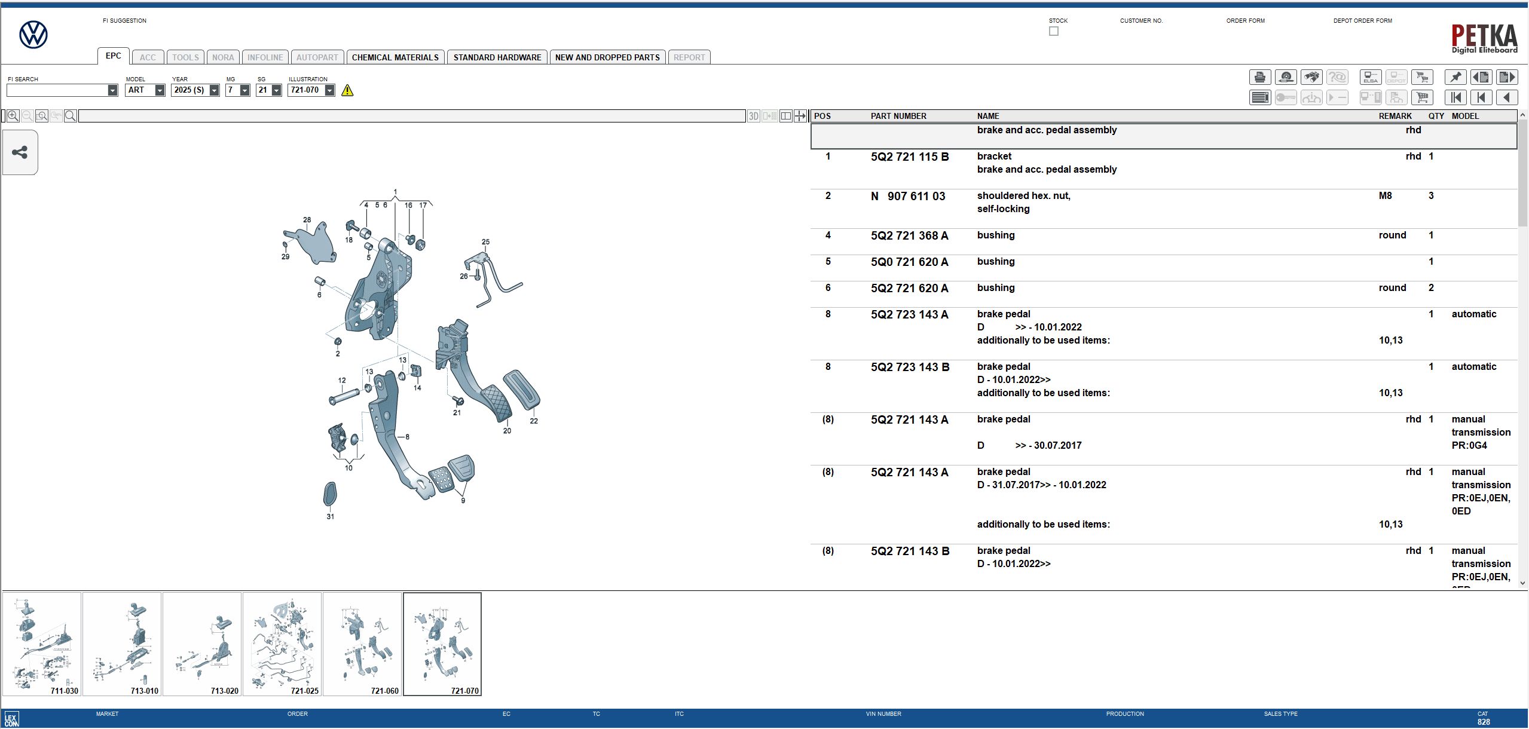
Task: Select thumbnail illustration 721-070
Action: (x=442, y=644)
